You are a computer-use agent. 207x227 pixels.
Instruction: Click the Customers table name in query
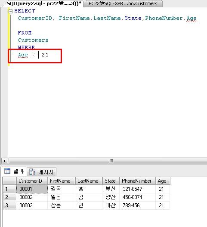[33, 40]
